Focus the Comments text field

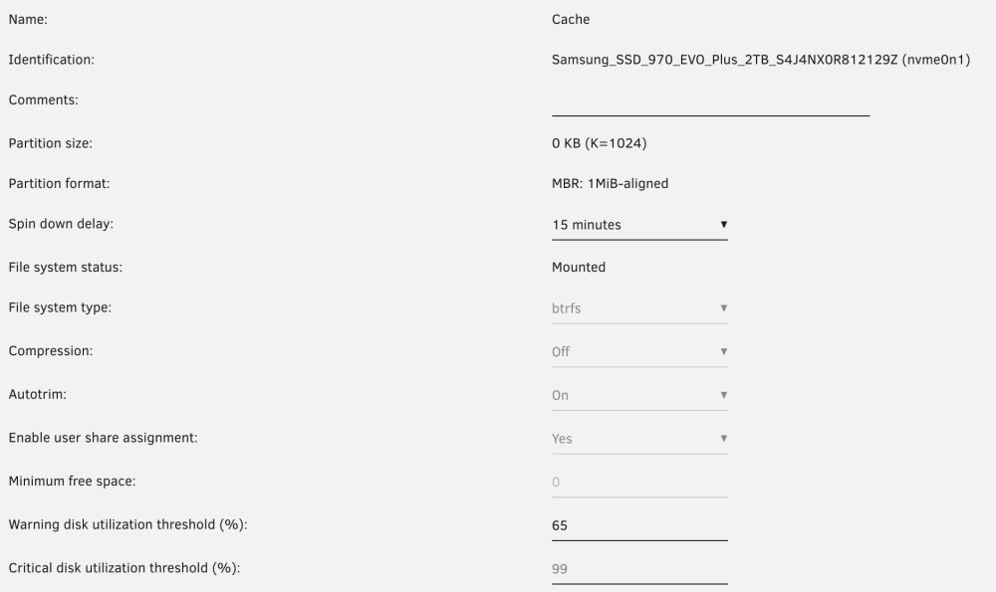710,101
